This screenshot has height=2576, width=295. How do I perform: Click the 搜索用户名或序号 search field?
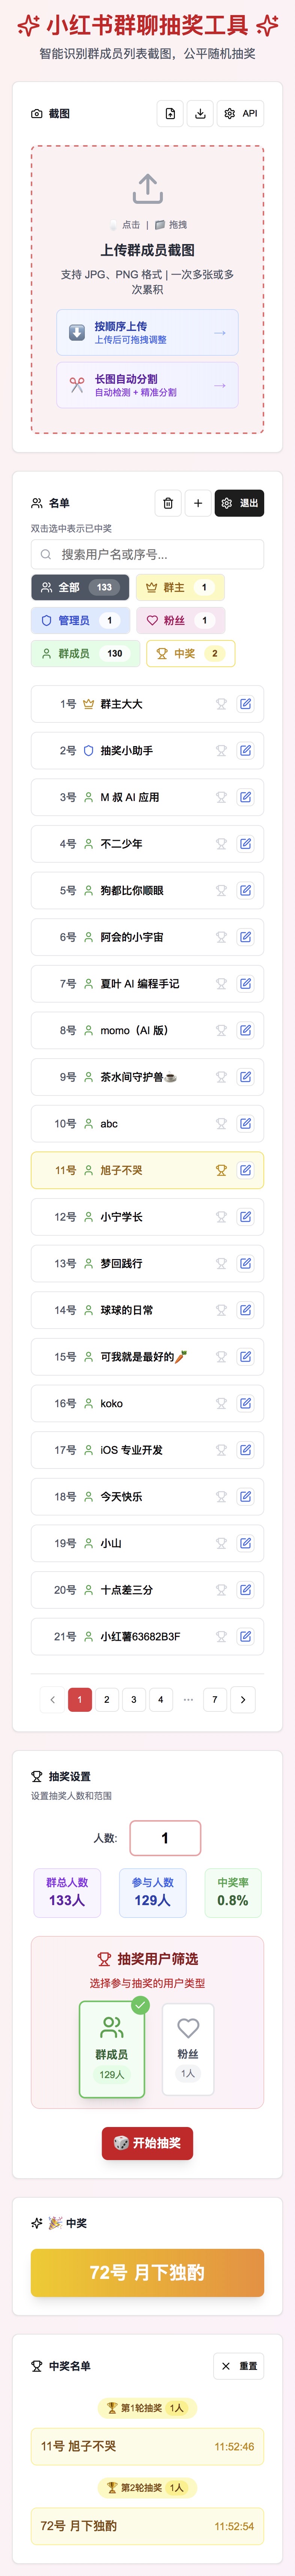147,554
